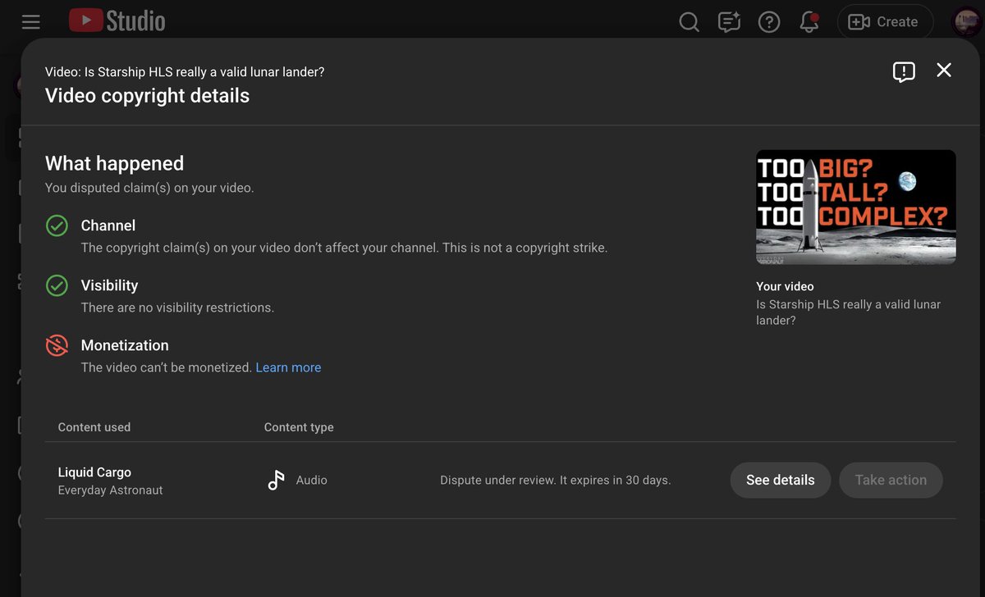985x597 pixels.
Task: Click the green check icon beside Channel
Action: (x=57, y=226)
